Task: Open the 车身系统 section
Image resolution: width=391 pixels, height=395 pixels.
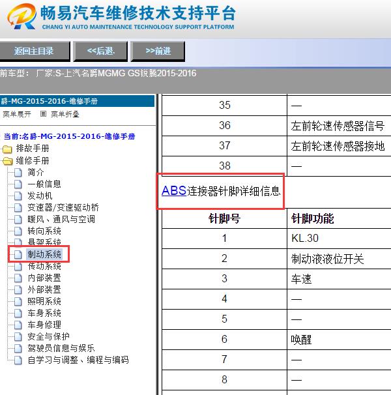Action: [x=44, y=313]
